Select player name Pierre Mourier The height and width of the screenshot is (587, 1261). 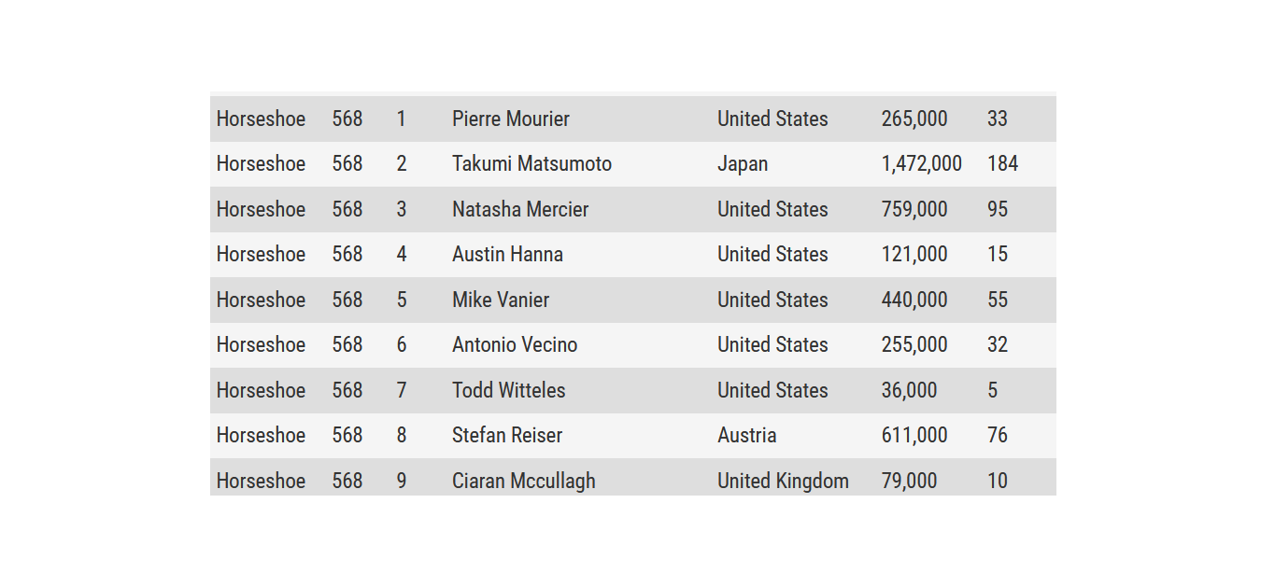click(x=511, y=119)
